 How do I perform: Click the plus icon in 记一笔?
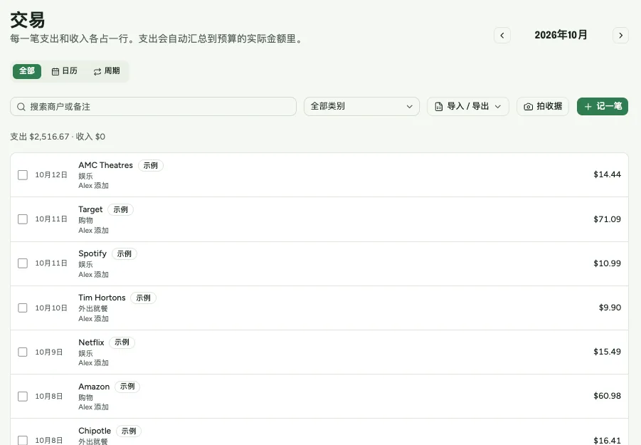(x=588, y=106)
